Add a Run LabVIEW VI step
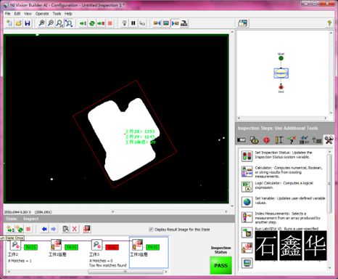This screenshot has height=279, width=338. pyautogui.click(x=247, y=232)
